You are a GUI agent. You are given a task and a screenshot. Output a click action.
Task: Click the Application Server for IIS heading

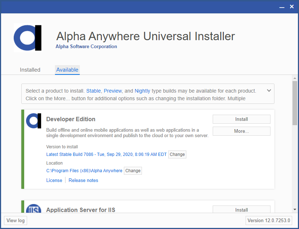click(81, 210)
